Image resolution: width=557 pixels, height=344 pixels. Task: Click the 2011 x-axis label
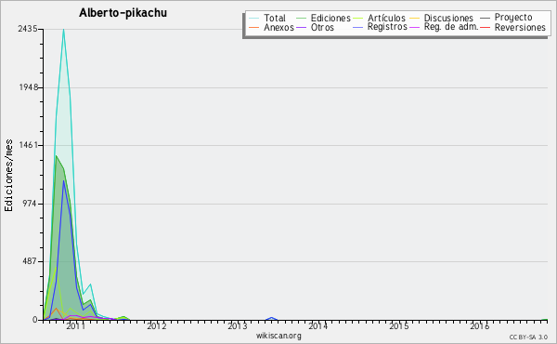click(76, 326)
